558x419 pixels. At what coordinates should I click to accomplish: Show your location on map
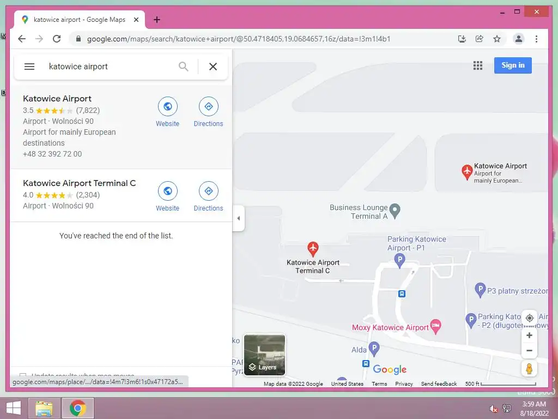[x=529, y=318]
